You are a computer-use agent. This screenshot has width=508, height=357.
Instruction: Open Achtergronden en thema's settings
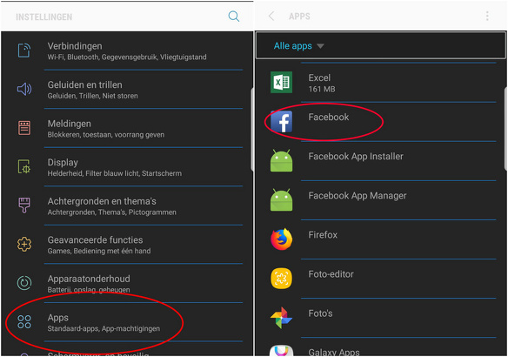[x=127, y=205]
